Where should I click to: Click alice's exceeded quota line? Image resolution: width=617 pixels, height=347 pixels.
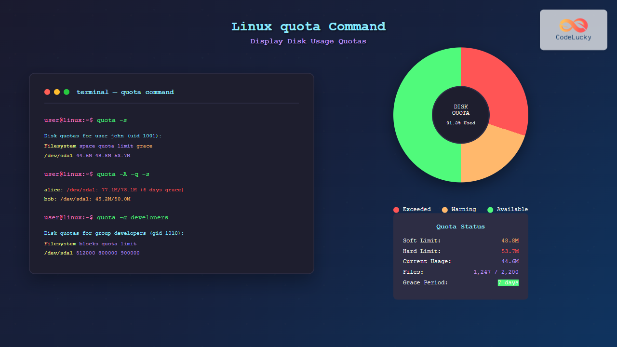pos(114,190)
